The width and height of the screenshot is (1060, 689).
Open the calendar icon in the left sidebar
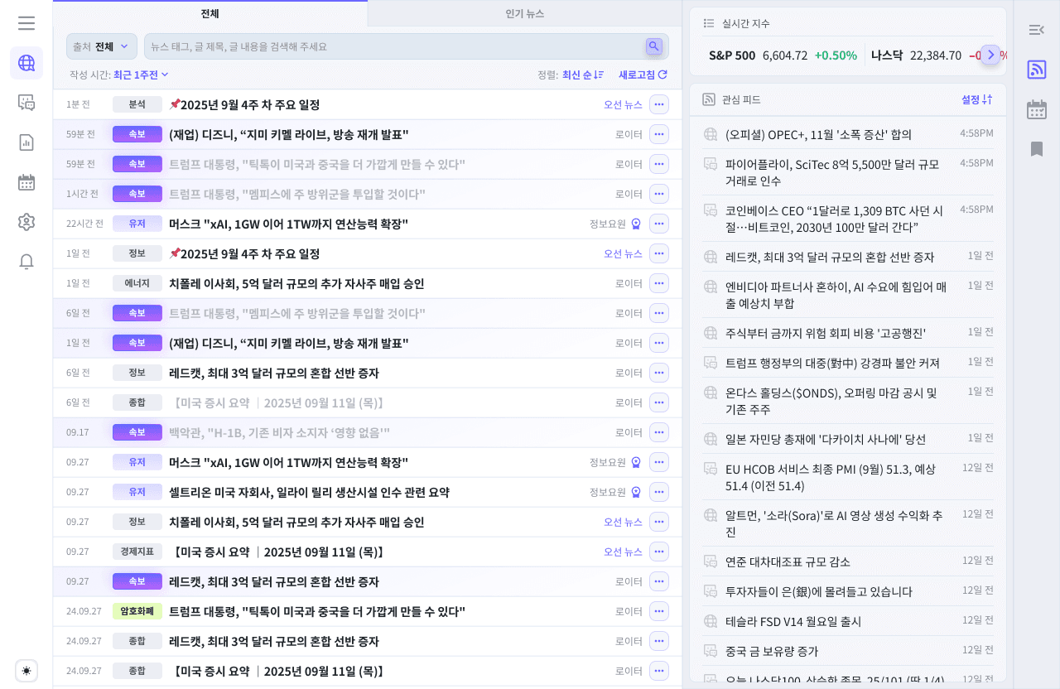coord(26,182)
